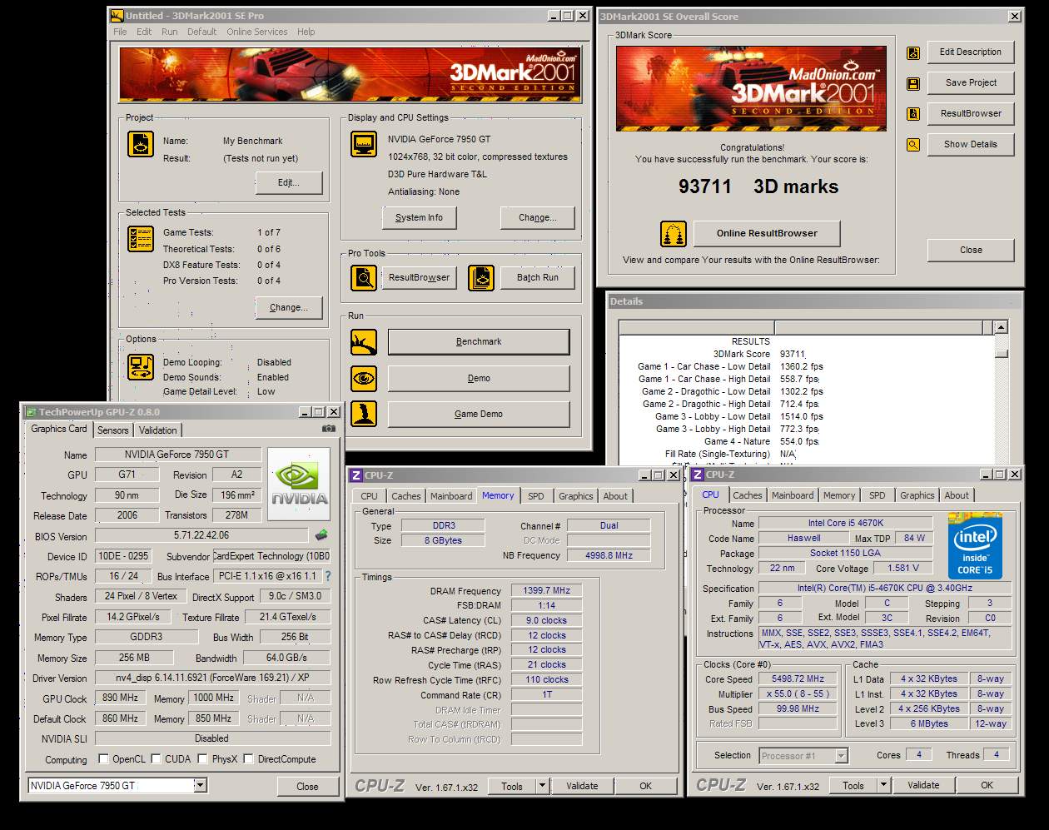Click the System Info button
Image resolution: width=1049 pixels, height=830 pixels.
[419, 218]
